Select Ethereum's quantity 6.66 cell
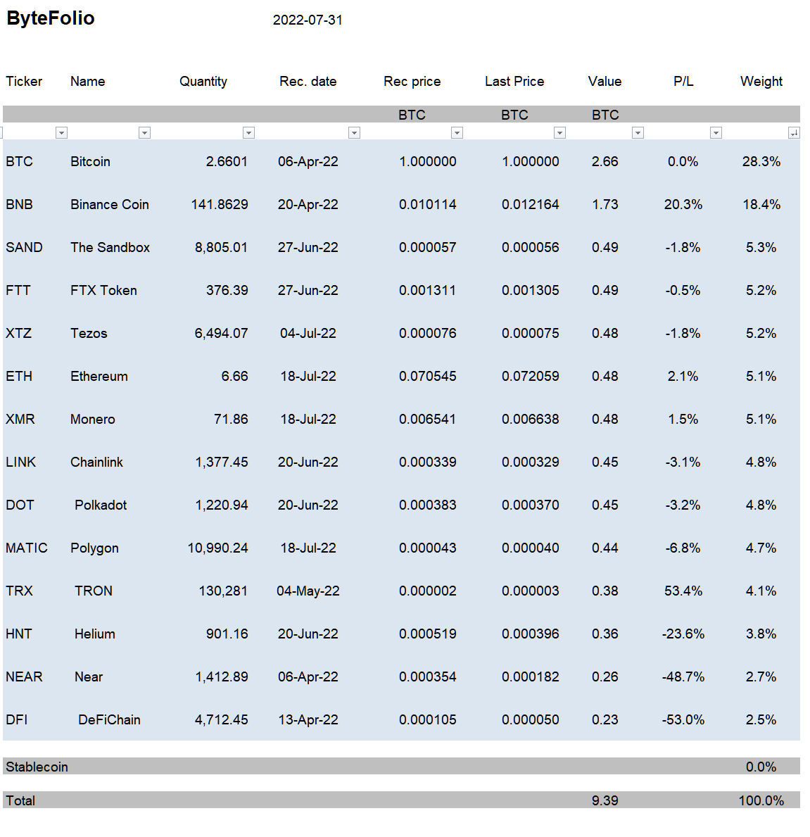Screen dimensions: 810x837 pyautogui.click(x=235, y=376)
